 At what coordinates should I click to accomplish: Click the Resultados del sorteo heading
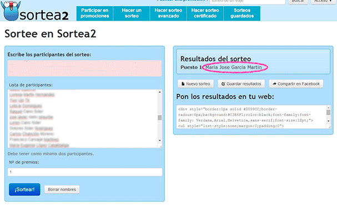pos(215,59)
